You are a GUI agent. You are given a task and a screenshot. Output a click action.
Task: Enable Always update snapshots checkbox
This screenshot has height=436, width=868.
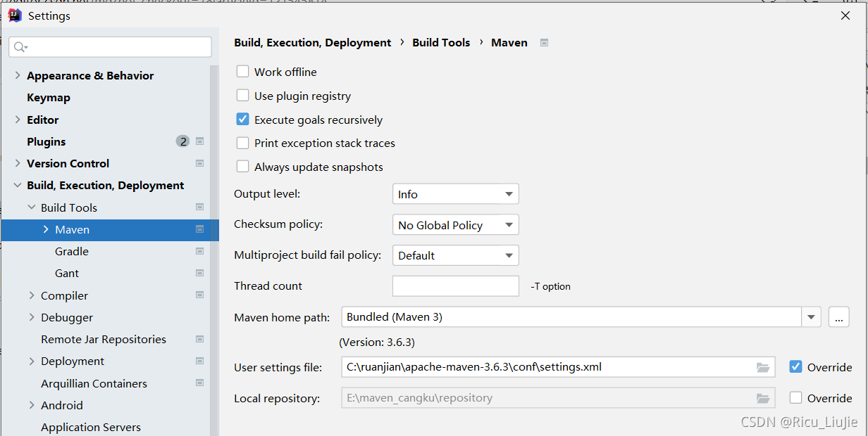pyautogui.click(x=243, y=167)
